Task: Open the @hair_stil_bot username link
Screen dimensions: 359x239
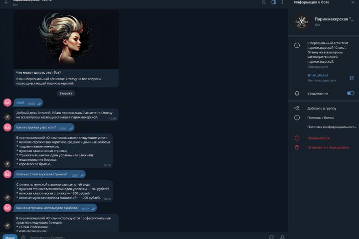Action: (318, 75)
